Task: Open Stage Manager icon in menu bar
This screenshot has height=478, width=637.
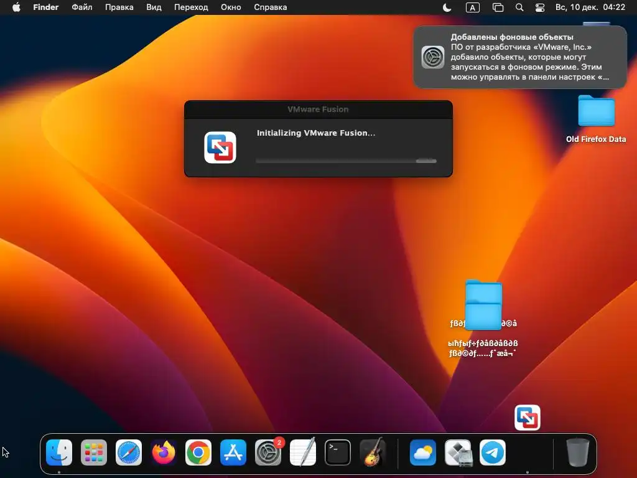Action: [498, 7]
